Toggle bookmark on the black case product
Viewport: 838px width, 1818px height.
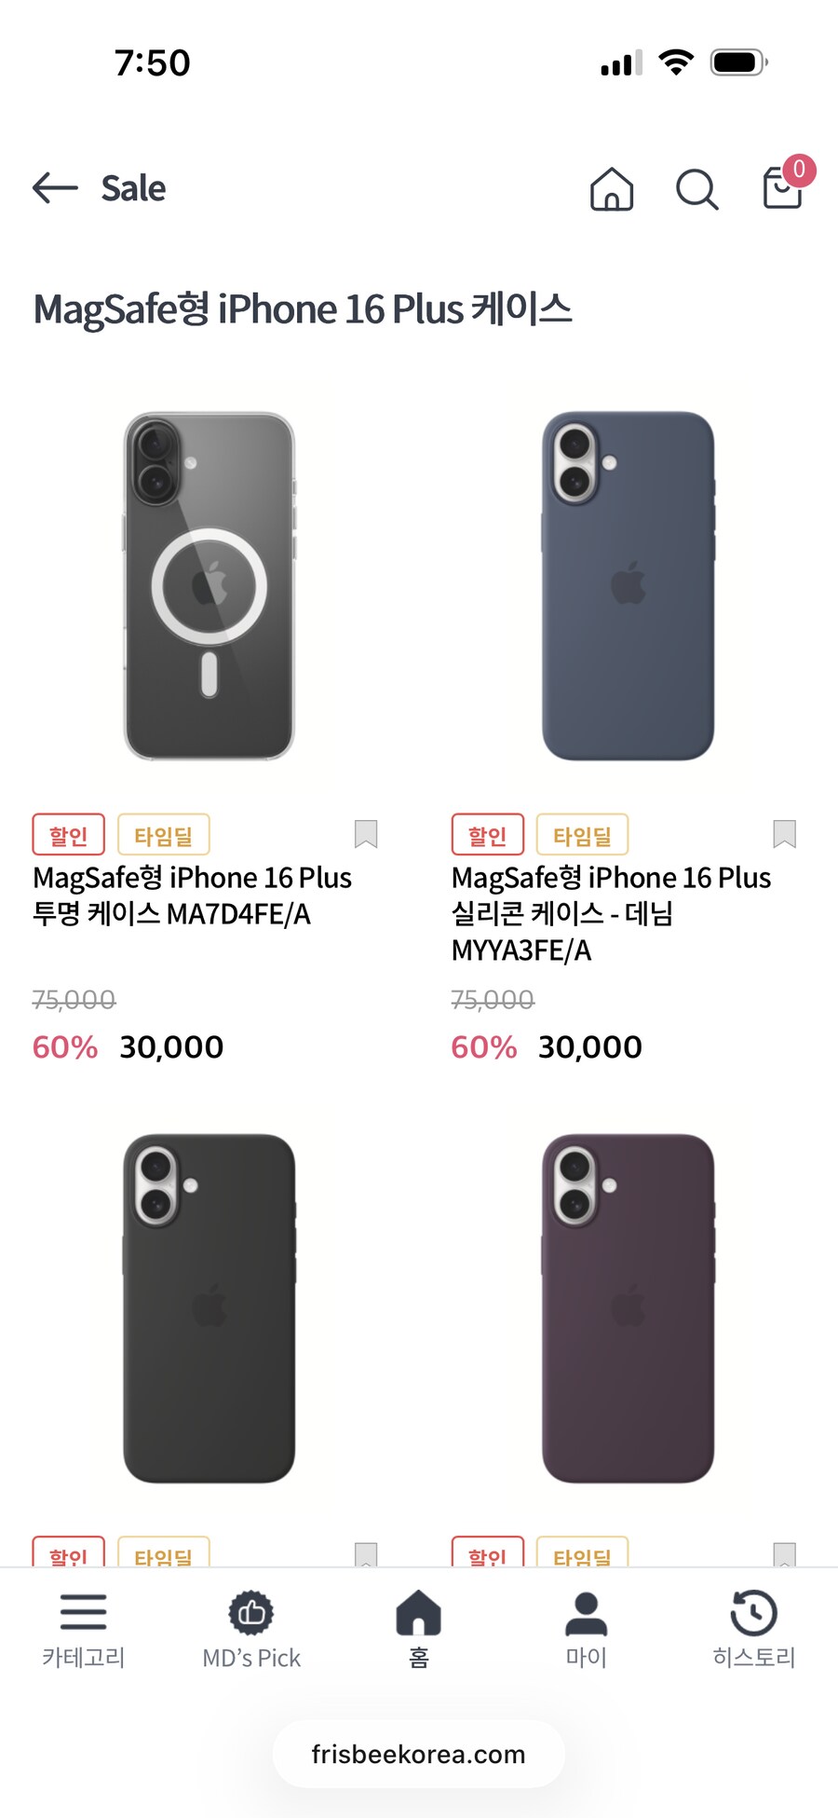click(366, 1553)
